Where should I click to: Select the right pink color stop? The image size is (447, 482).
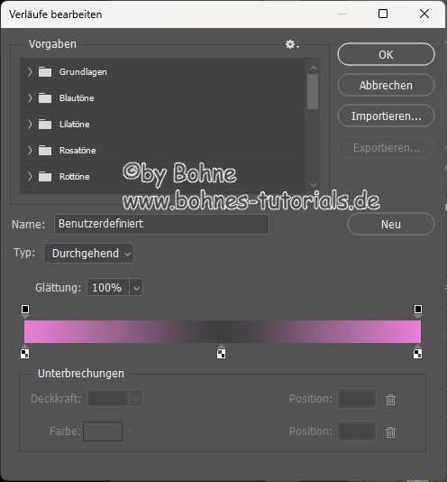point(417,352)
